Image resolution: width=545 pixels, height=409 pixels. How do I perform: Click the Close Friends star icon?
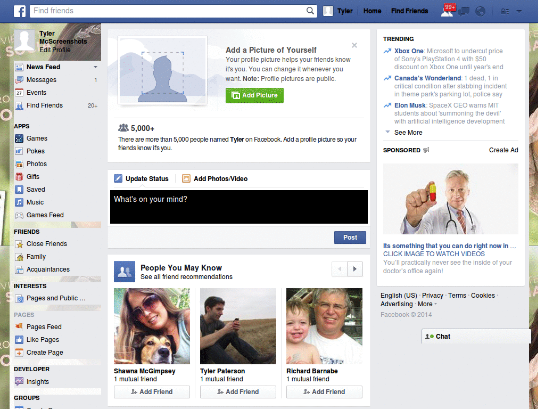click(x=19, y=244)
